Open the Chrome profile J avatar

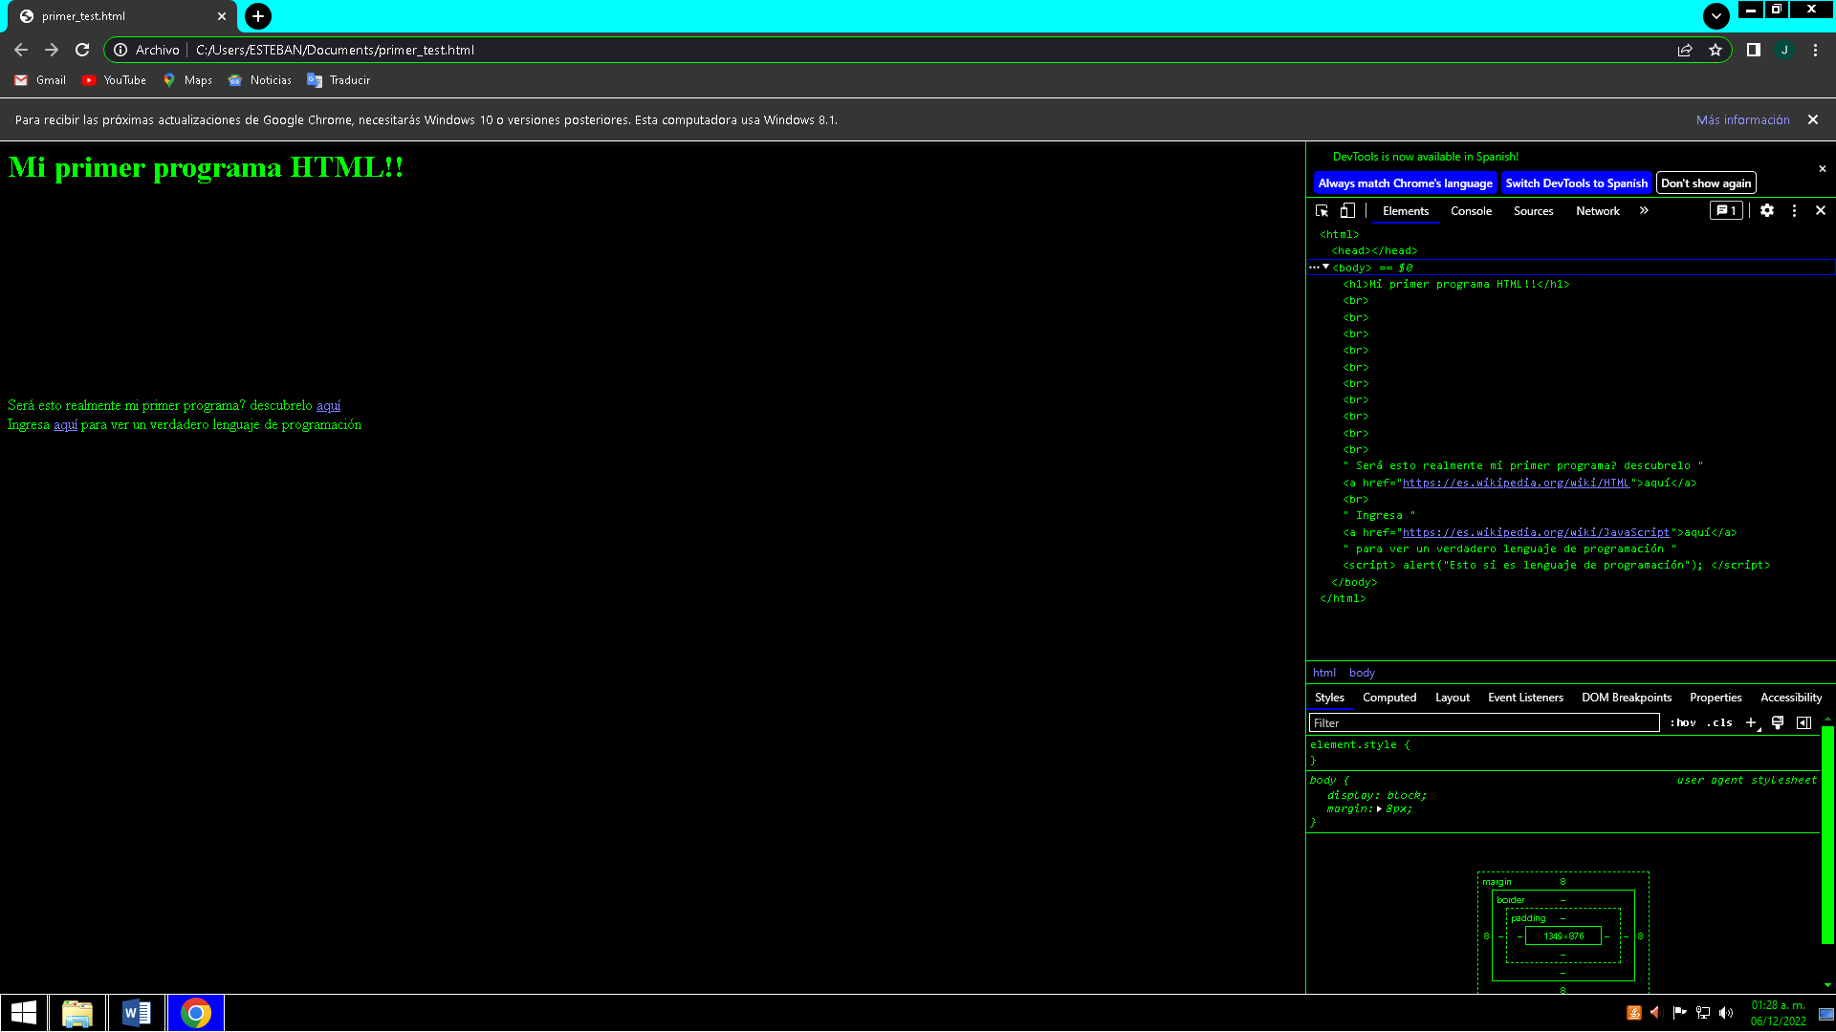[x=1784, y=50]
